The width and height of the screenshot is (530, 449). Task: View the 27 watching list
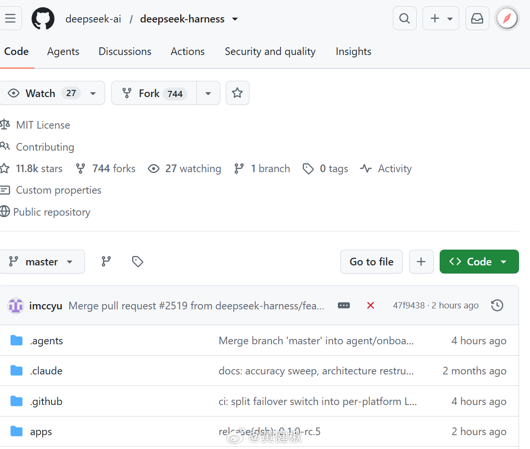[x=193, y=168]
